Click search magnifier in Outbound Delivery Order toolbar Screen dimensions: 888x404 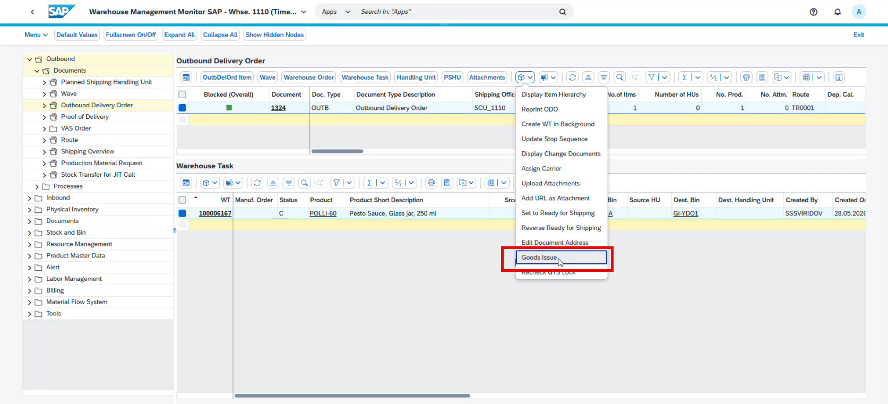pos(619,78)
